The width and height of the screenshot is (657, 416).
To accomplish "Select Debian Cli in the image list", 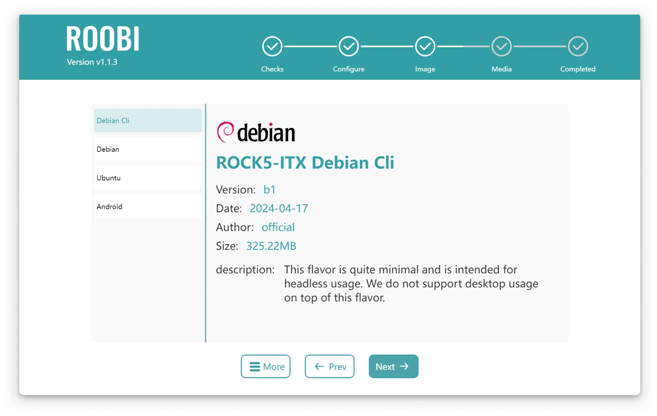I will point(148,120).
